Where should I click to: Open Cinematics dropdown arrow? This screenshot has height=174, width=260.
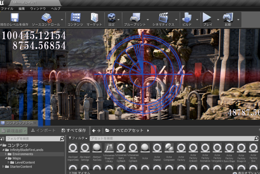176,20
